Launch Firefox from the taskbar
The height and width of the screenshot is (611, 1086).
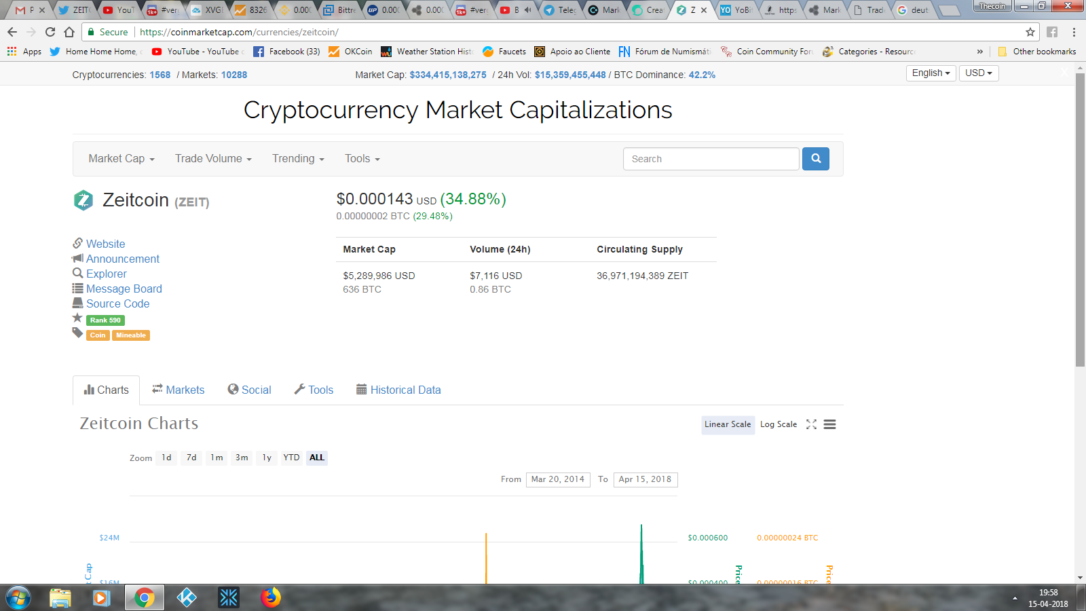pyautogui.click(x=271, y=598)
